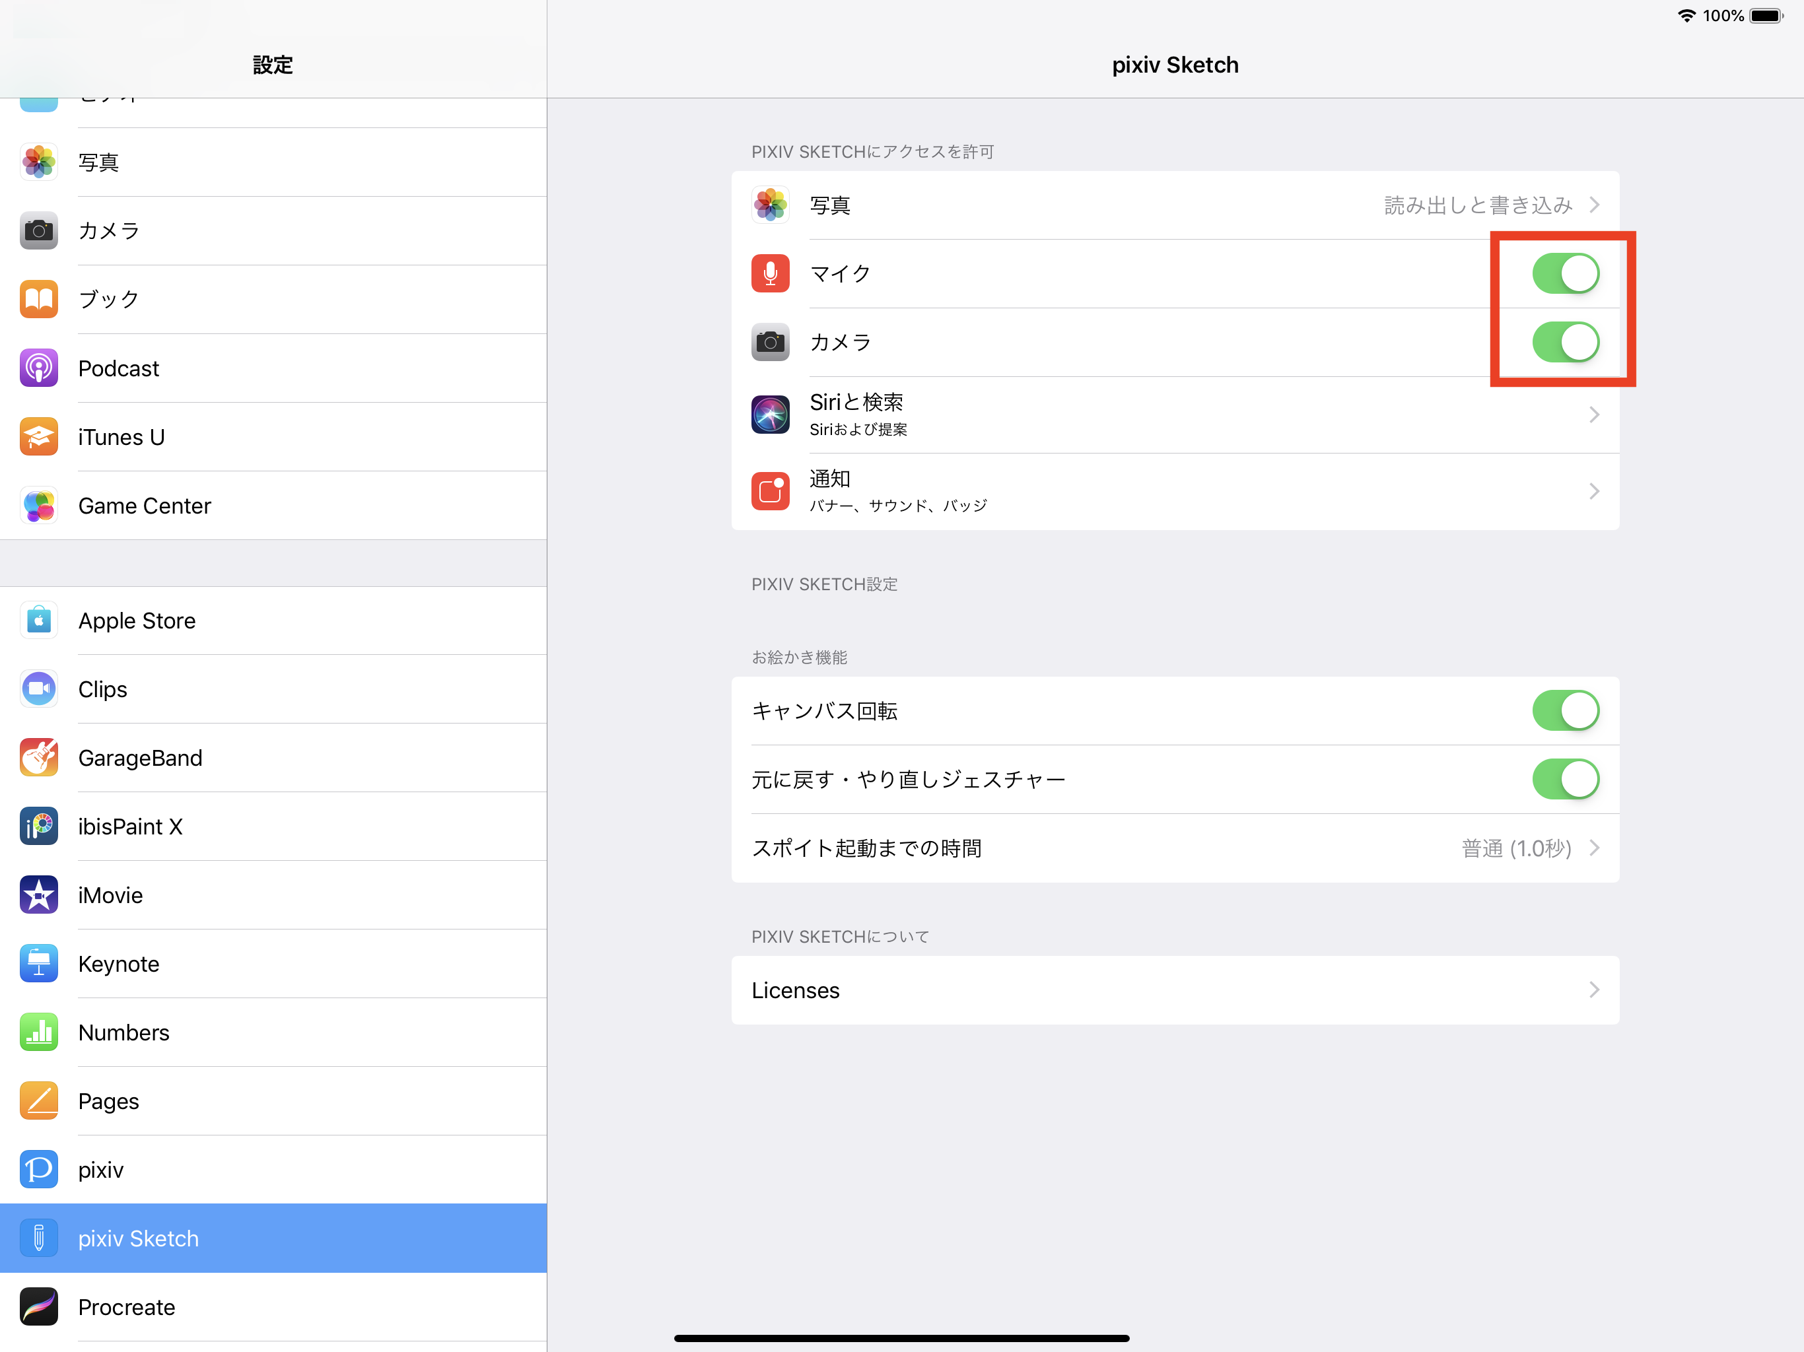Image resolution: width=1804 pixels, height=1352 pixels.
Task: Open Licenses row
Action: tap(1175, 990)
